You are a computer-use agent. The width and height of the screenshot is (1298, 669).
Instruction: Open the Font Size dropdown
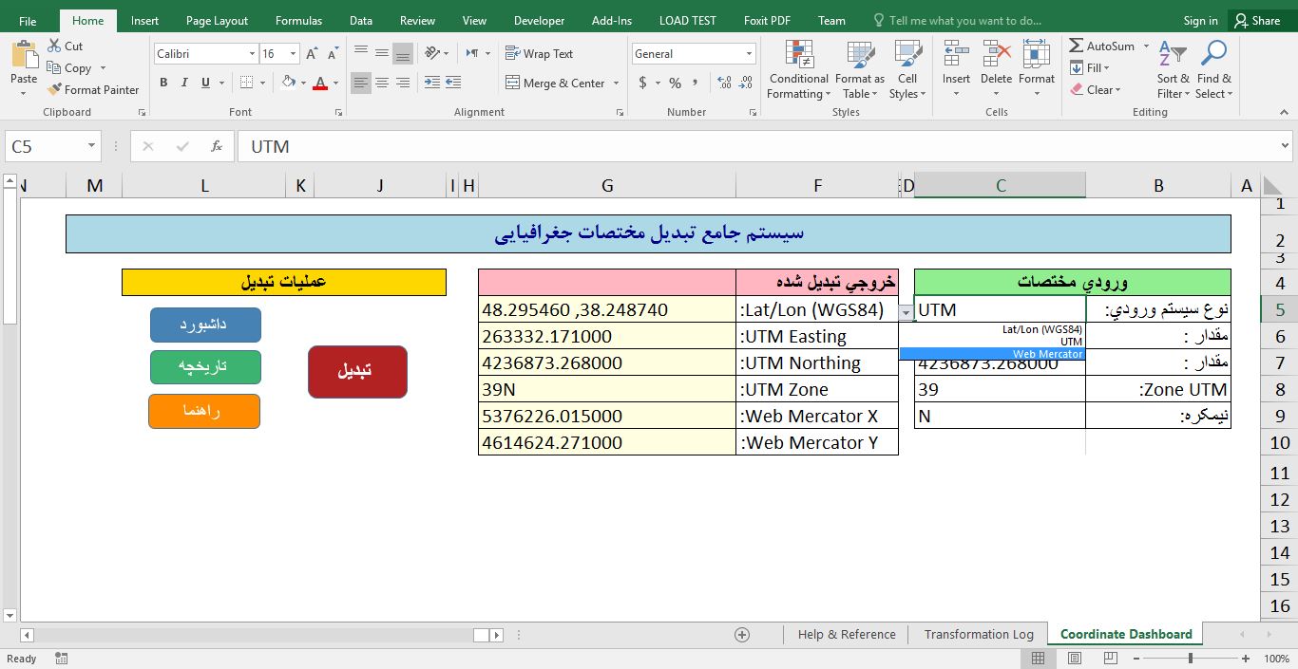[x=290, y=53]
